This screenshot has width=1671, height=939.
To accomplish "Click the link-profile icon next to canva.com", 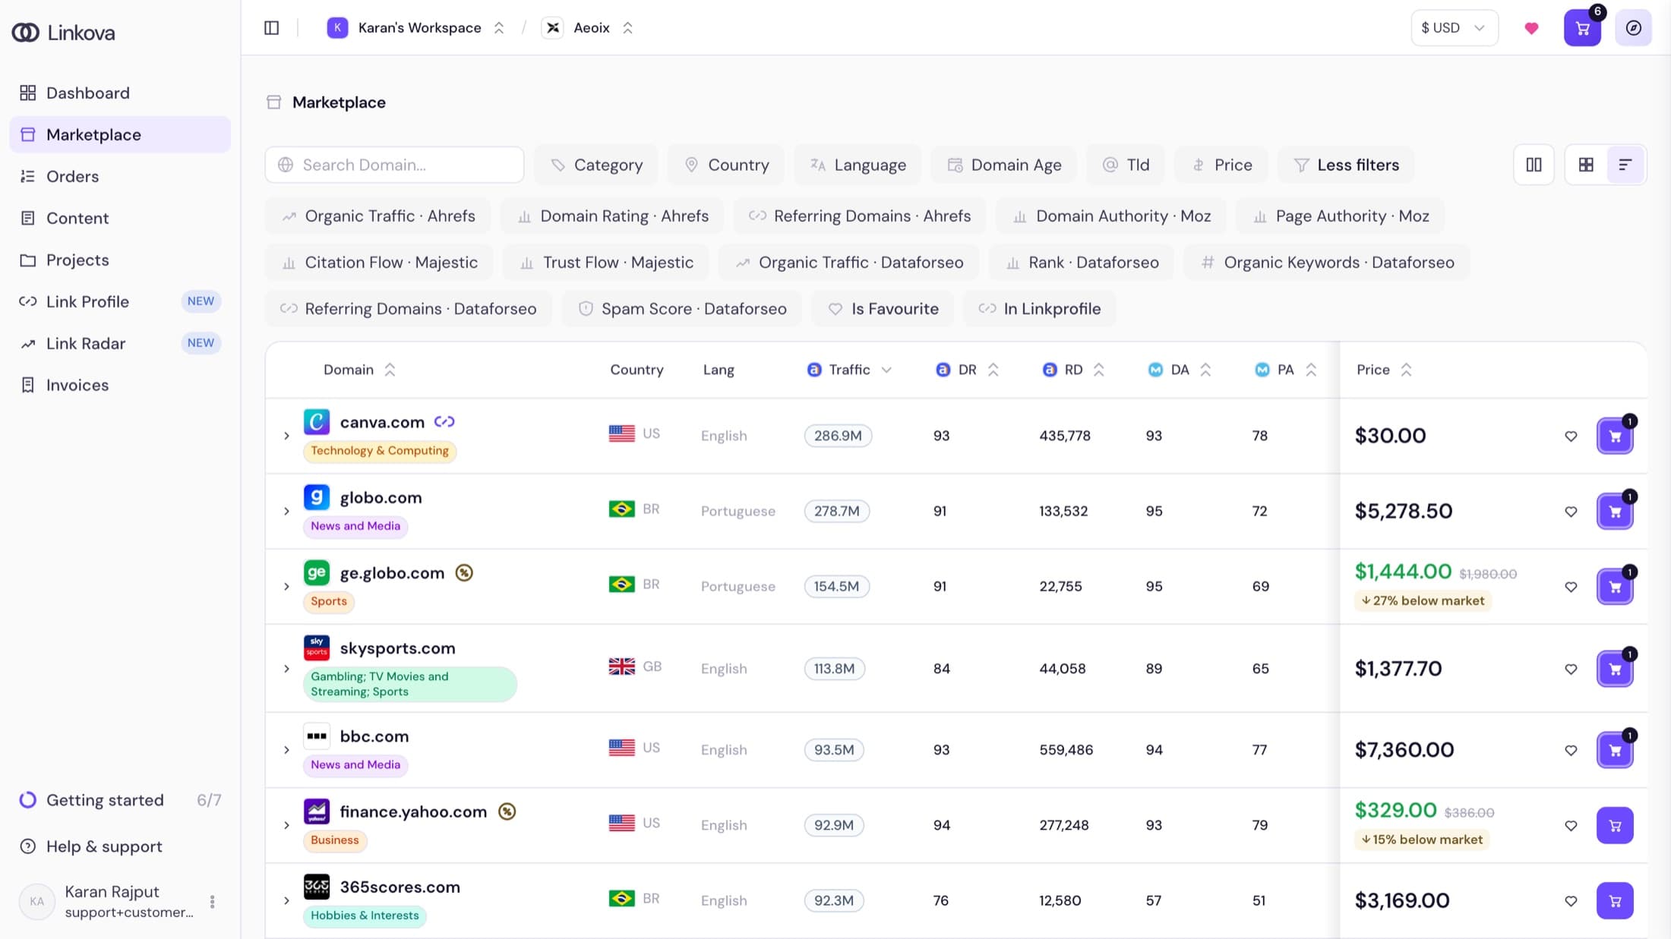I will pyautogui.click(x=444, y=422).
